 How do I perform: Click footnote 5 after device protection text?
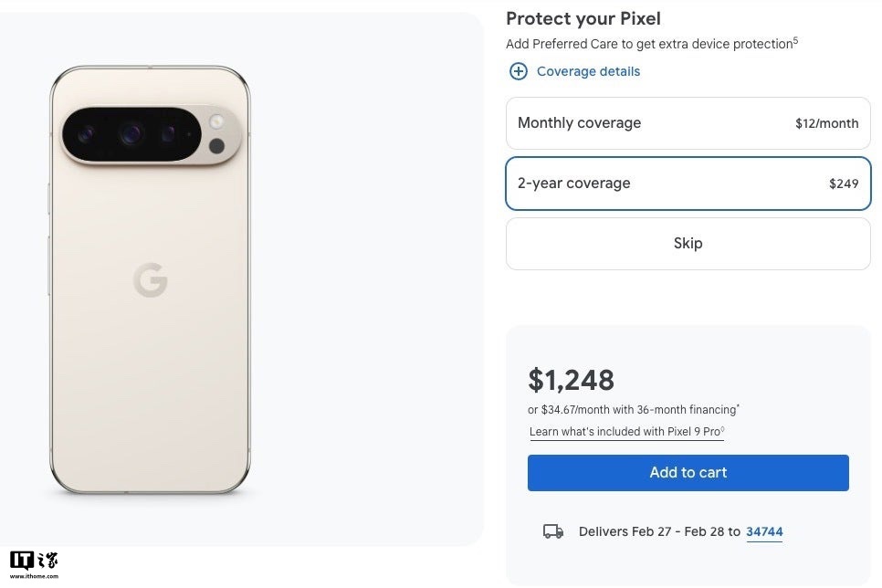tap(795, 40)
